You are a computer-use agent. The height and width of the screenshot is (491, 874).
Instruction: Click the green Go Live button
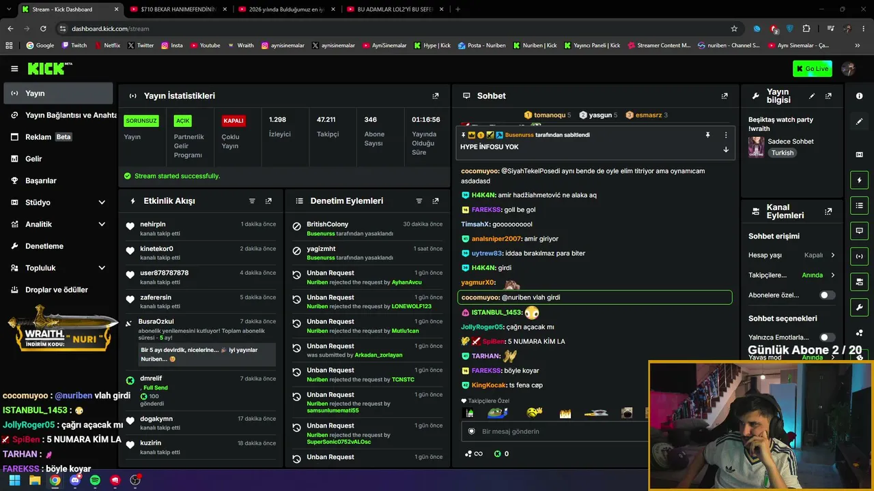pos(812,68)
